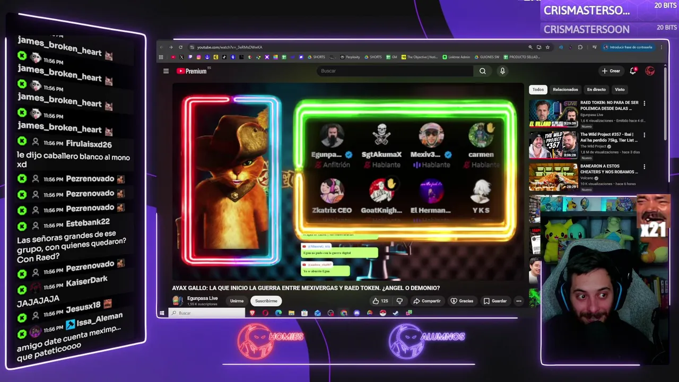Click chat username KaiserDark

coord(86,281)
